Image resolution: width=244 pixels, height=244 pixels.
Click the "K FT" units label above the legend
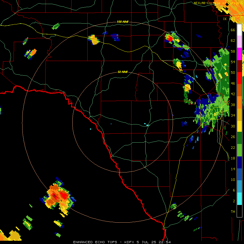229,19
